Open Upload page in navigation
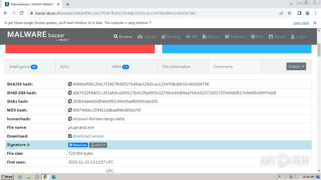 (147, 36)
